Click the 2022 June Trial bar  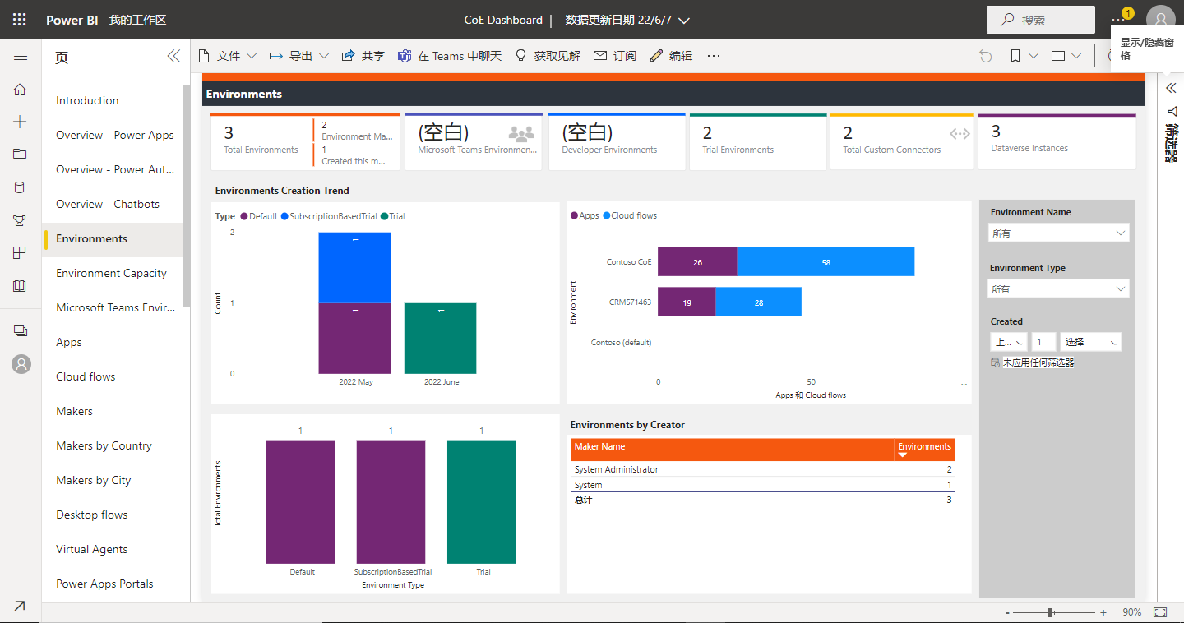pyautogui.click(x=440, y=339)
